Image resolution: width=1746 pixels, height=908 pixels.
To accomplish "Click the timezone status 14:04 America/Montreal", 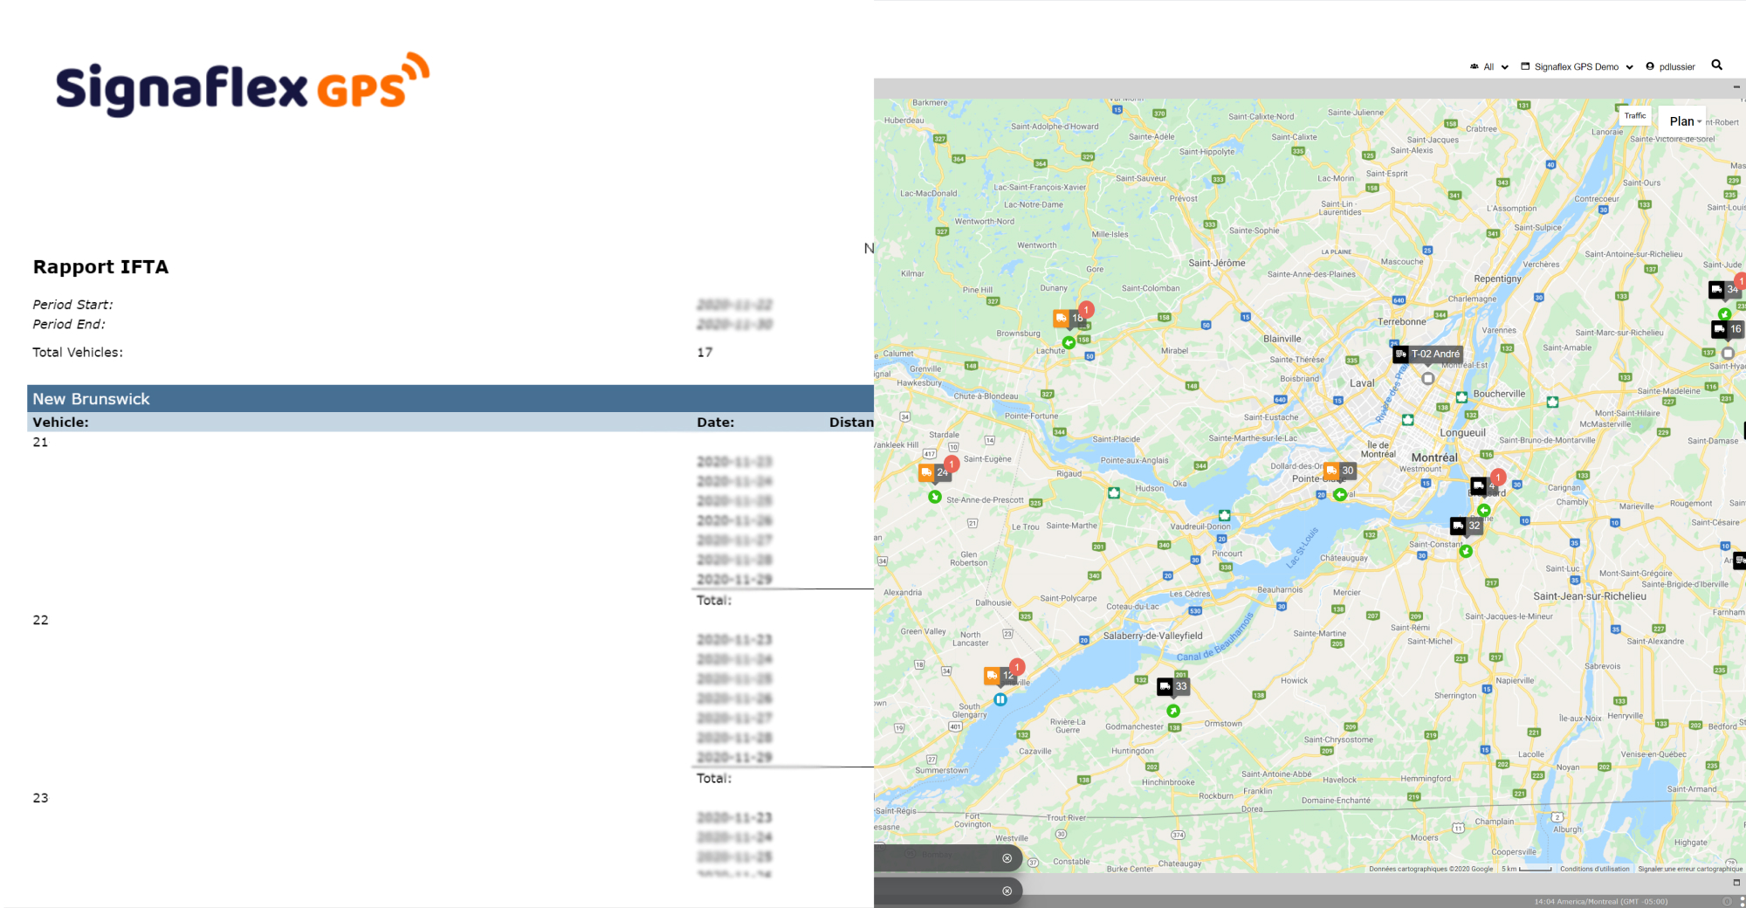I will (1601, 902).
